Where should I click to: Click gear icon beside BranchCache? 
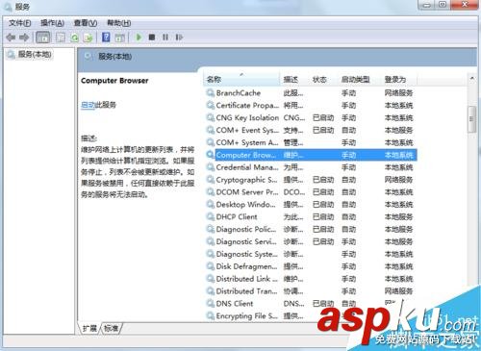click(x=211, y=93)
